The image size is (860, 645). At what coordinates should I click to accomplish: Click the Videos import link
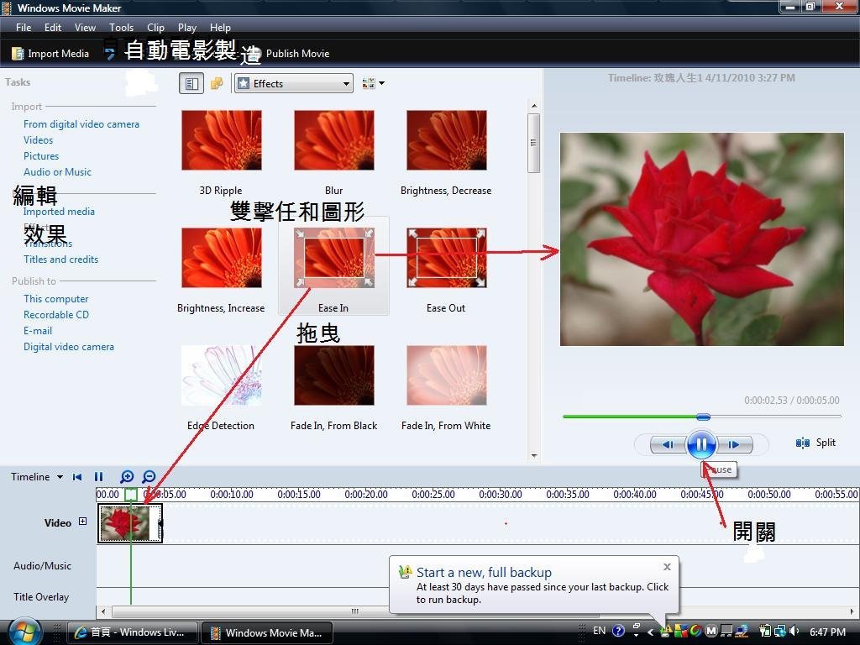[38, 140]
